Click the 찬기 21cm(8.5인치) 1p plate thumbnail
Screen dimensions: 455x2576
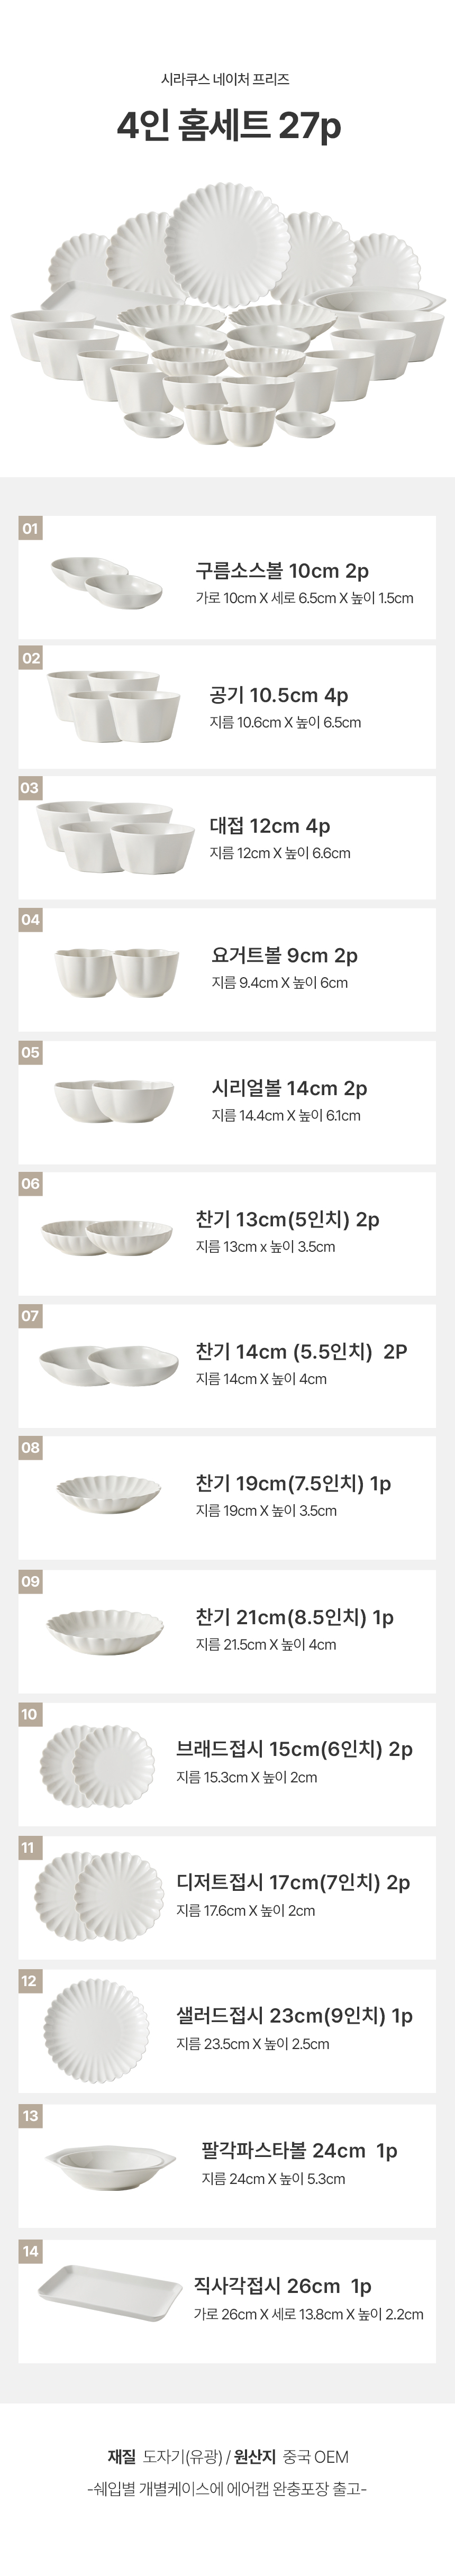[105, 1630]
